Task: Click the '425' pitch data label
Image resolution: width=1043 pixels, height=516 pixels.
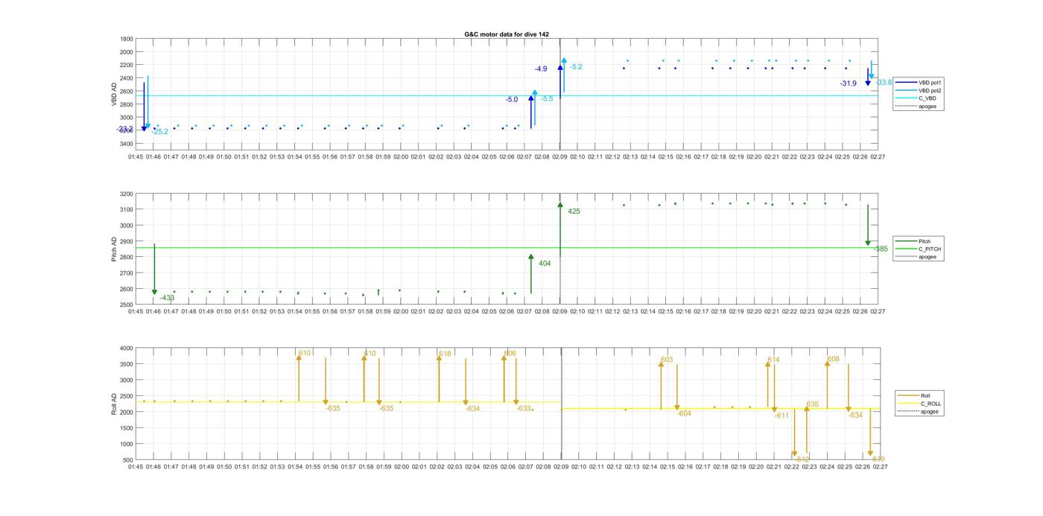Action: [x=574, y=211]
